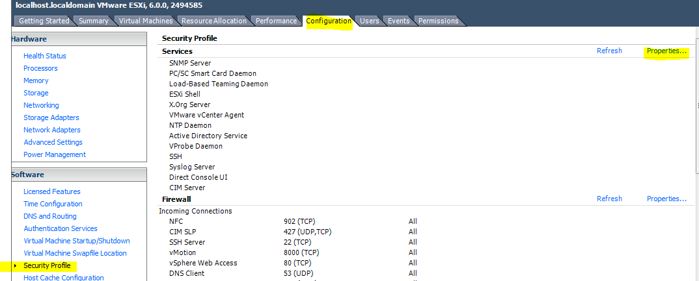Open the Performance tab

click(276, 21)
